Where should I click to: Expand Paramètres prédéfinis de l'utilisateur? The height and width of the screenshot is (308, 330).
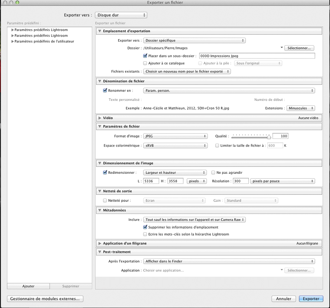[x=13, y=41]
